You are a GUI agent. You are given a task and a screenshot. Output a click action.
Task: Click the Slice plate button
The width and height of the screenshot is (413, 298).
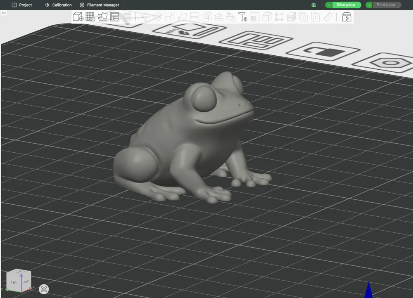coord(346,5)
